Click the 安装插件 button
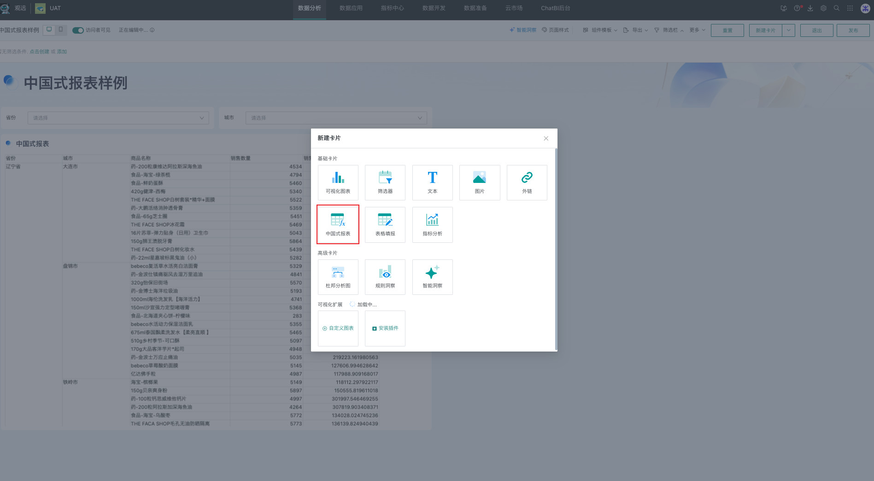Image resolution: width=874 pixels, height=481 pixels. point(385,328)
